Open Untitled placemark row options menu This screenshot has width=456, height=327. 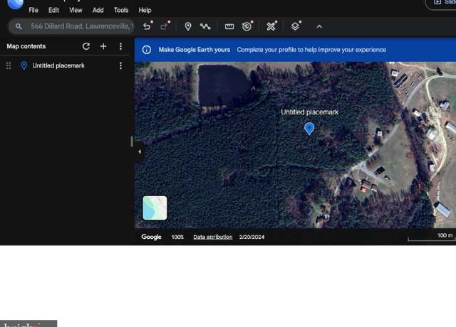click(x=120, y=65)
